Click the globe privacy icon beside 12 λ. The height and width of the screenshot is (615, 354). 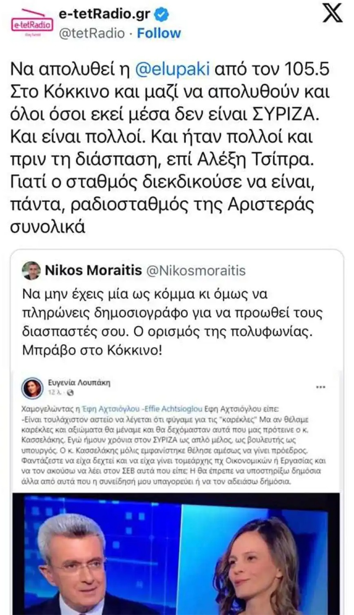[70, 393]
